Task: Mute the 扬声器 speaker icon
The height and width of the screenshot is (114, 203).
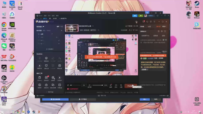Action: coord(89,85)
